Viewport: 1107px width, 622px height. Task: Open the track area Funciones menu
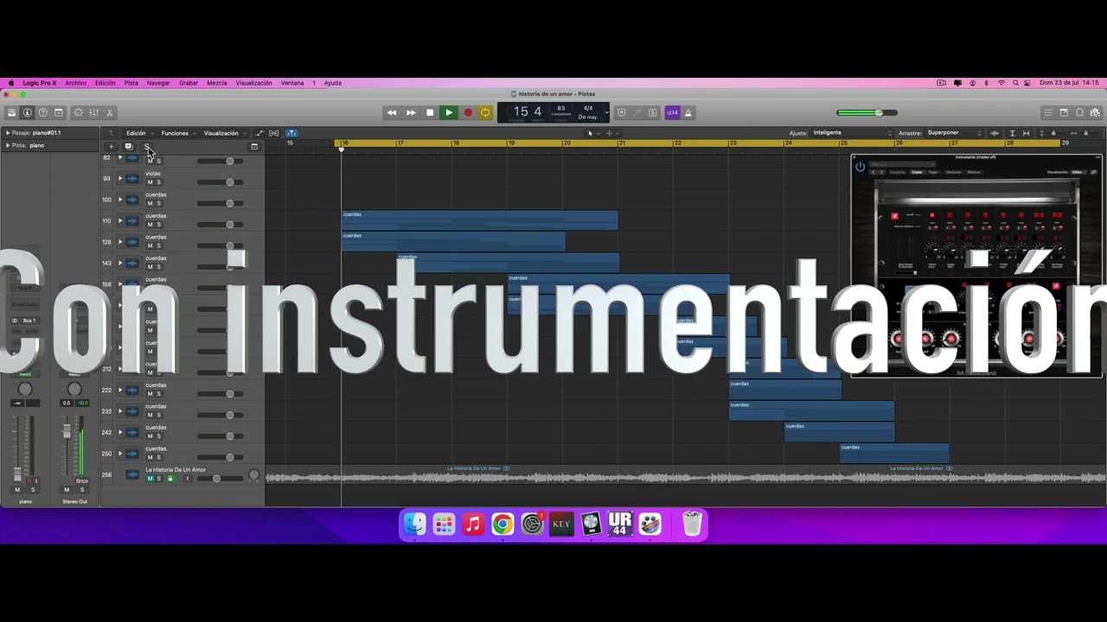tap(178, 133)
